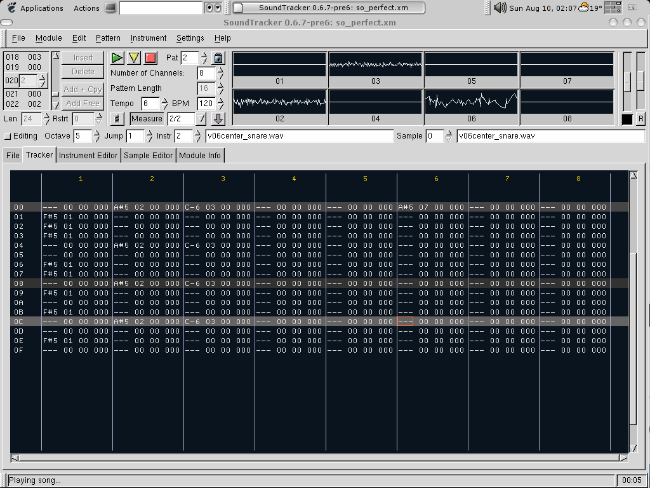Focus the command input field in top panel
Screen dimensions: 650x488
point(161,8)
